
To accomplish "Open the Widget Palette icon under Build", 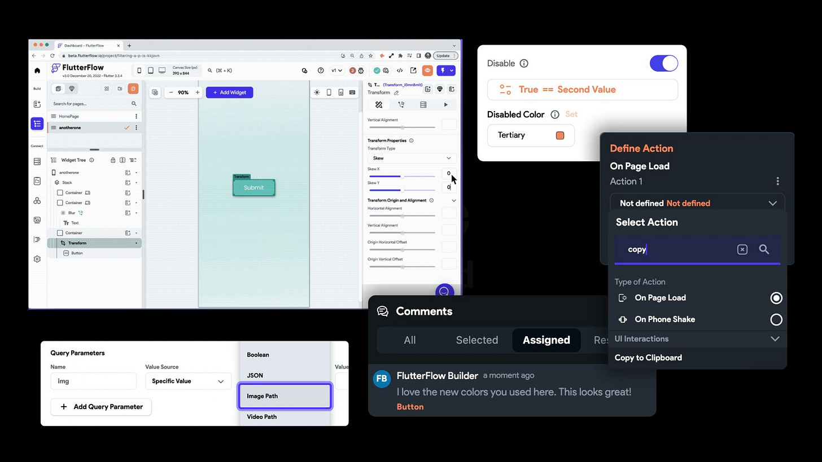I will 37,104.
